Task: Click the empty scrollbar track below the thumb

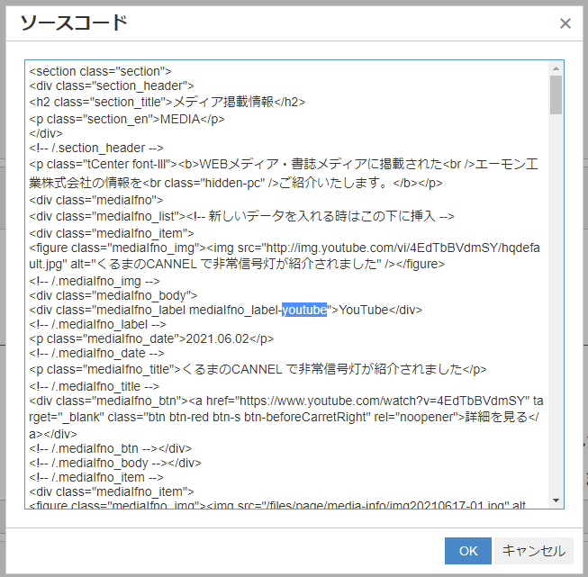Action: pos(556,315)
